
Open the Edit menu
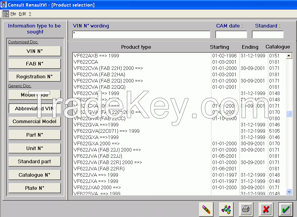(22, 14)
